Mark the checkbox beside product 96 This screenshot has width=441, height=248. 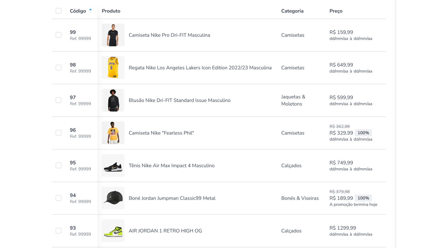(59, 133)
